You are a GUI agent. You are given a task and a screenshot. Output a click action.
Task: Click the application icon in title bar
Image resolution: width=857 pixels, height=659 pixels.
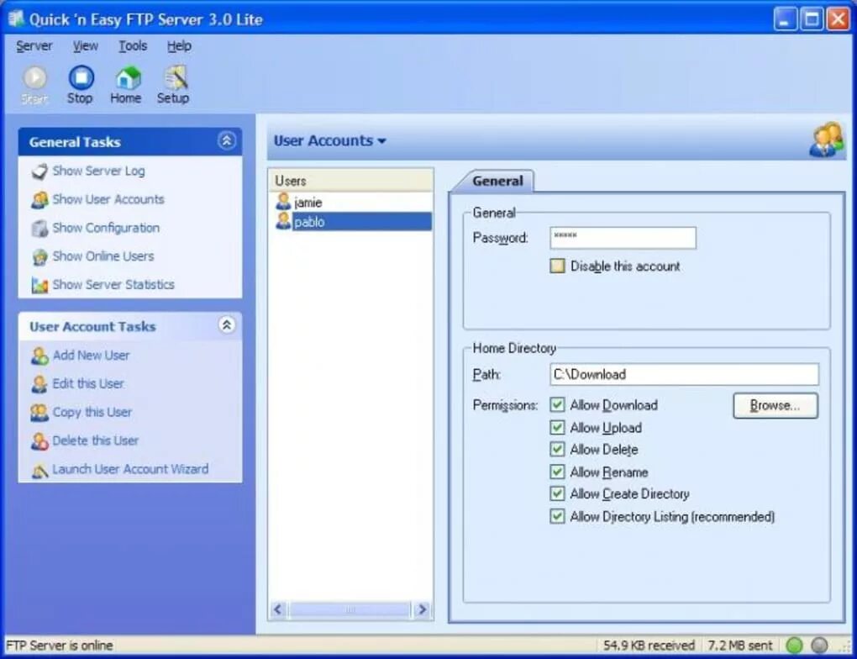coord(16,18)
